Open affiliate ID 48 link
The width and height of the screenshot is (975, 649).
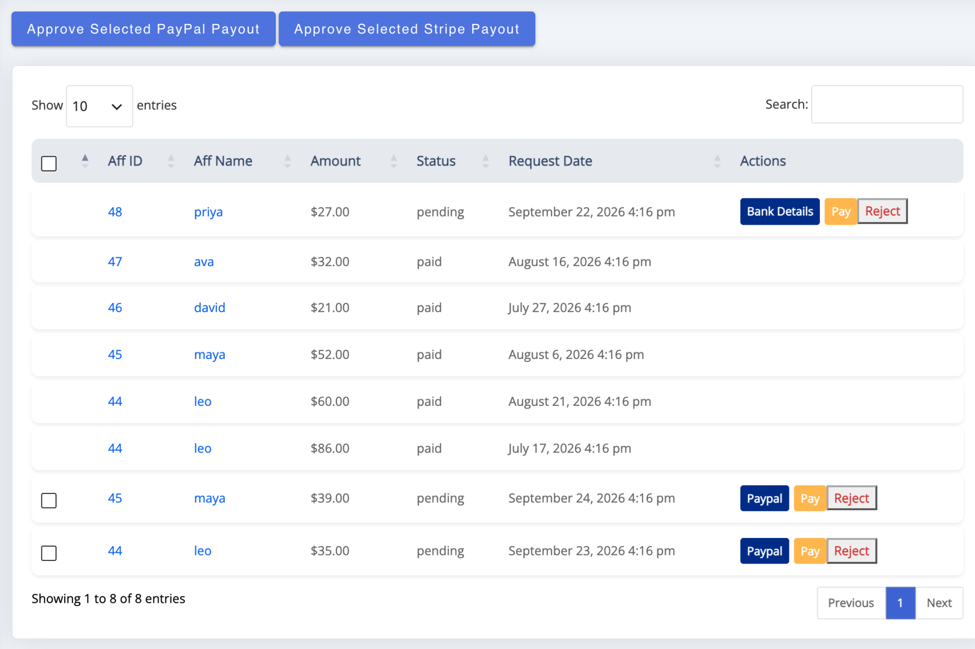(115, 212)
